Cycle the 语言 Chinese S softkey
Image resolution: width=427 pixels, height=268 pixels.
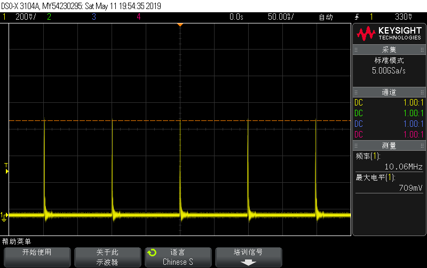pos(178,257)
